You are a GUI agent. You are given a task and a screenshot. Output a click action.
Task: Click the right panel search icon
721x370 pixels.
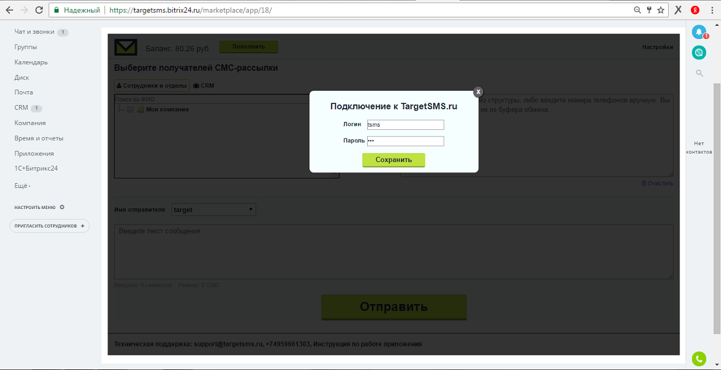pos(699,73)
